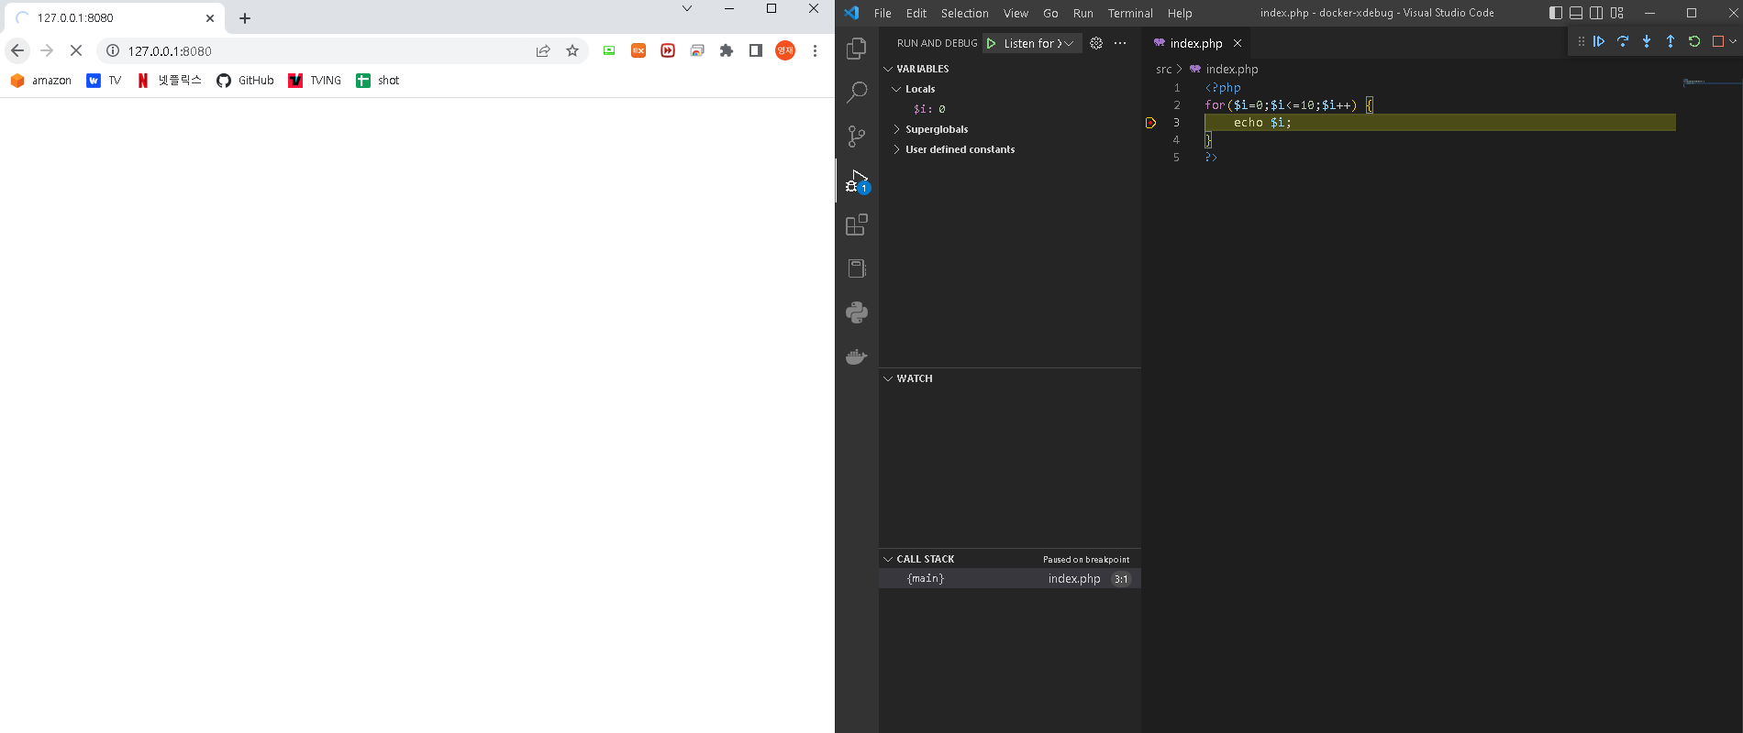Click Step Into in the debug toolbar

point(1647,41)
